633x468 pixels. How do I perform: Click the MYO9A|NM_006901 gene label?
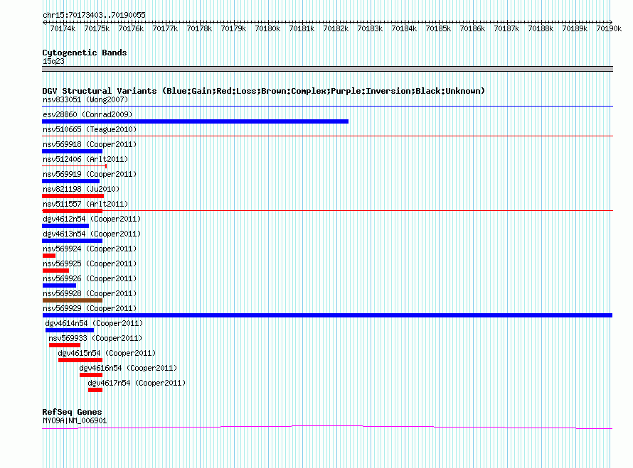75,421
